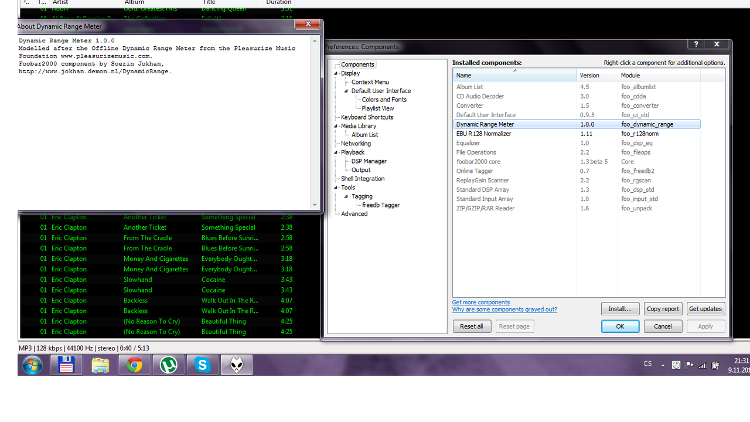Open Colors and Fonts preferences page

tap(384, 100)
